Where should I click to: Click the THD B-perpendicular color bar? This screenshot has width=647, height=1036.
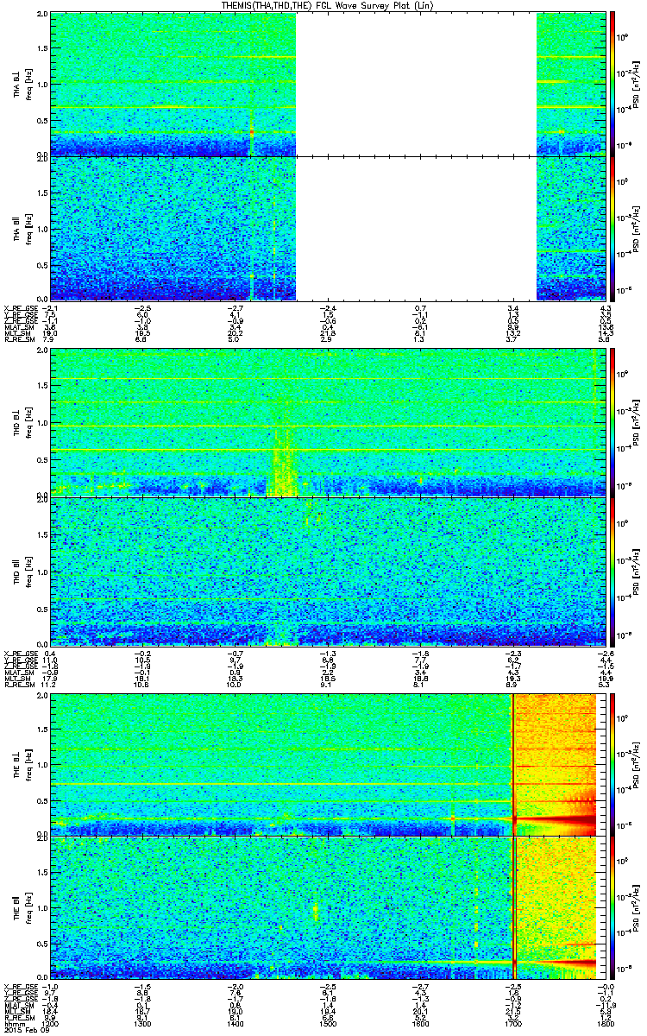coord(612,422)
